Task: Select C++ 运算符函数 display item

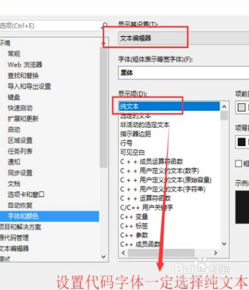Action: 145,198
